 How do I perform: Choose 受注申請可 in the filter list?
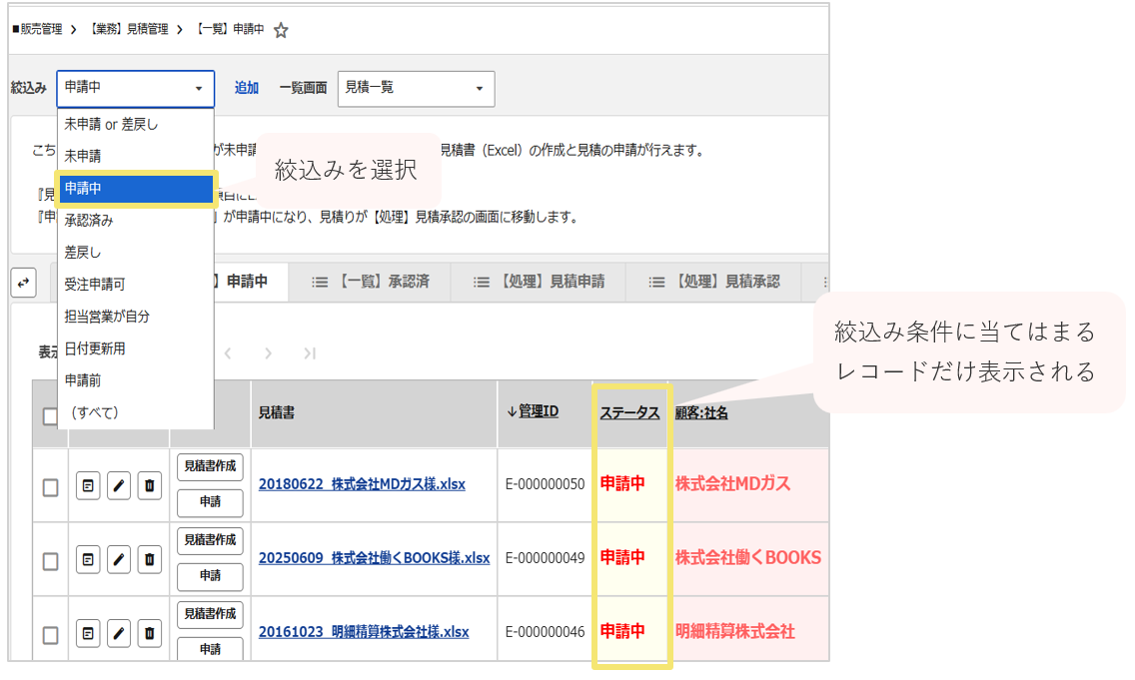click(135, 285)
